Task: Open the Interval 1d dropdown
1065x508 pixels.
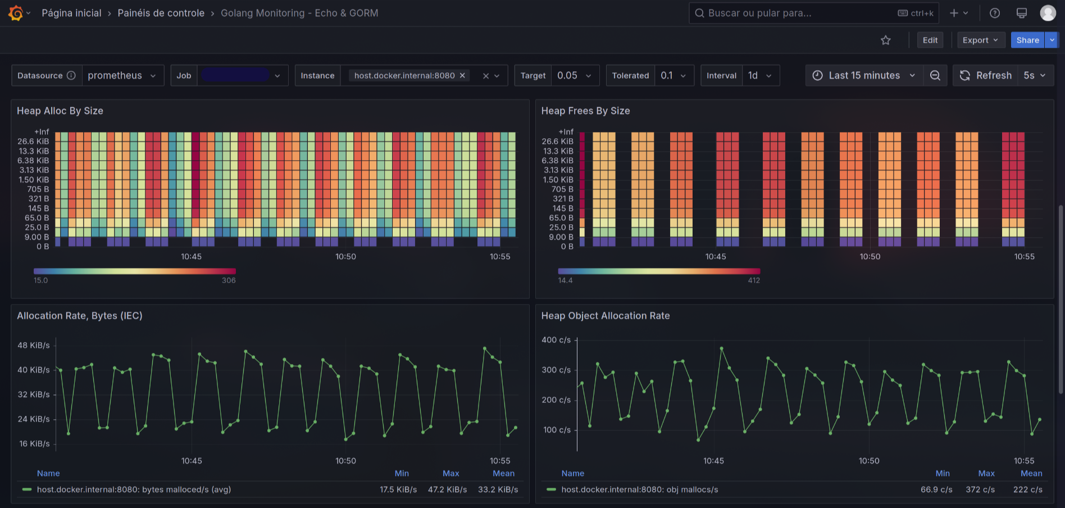Action: (761, 75)
